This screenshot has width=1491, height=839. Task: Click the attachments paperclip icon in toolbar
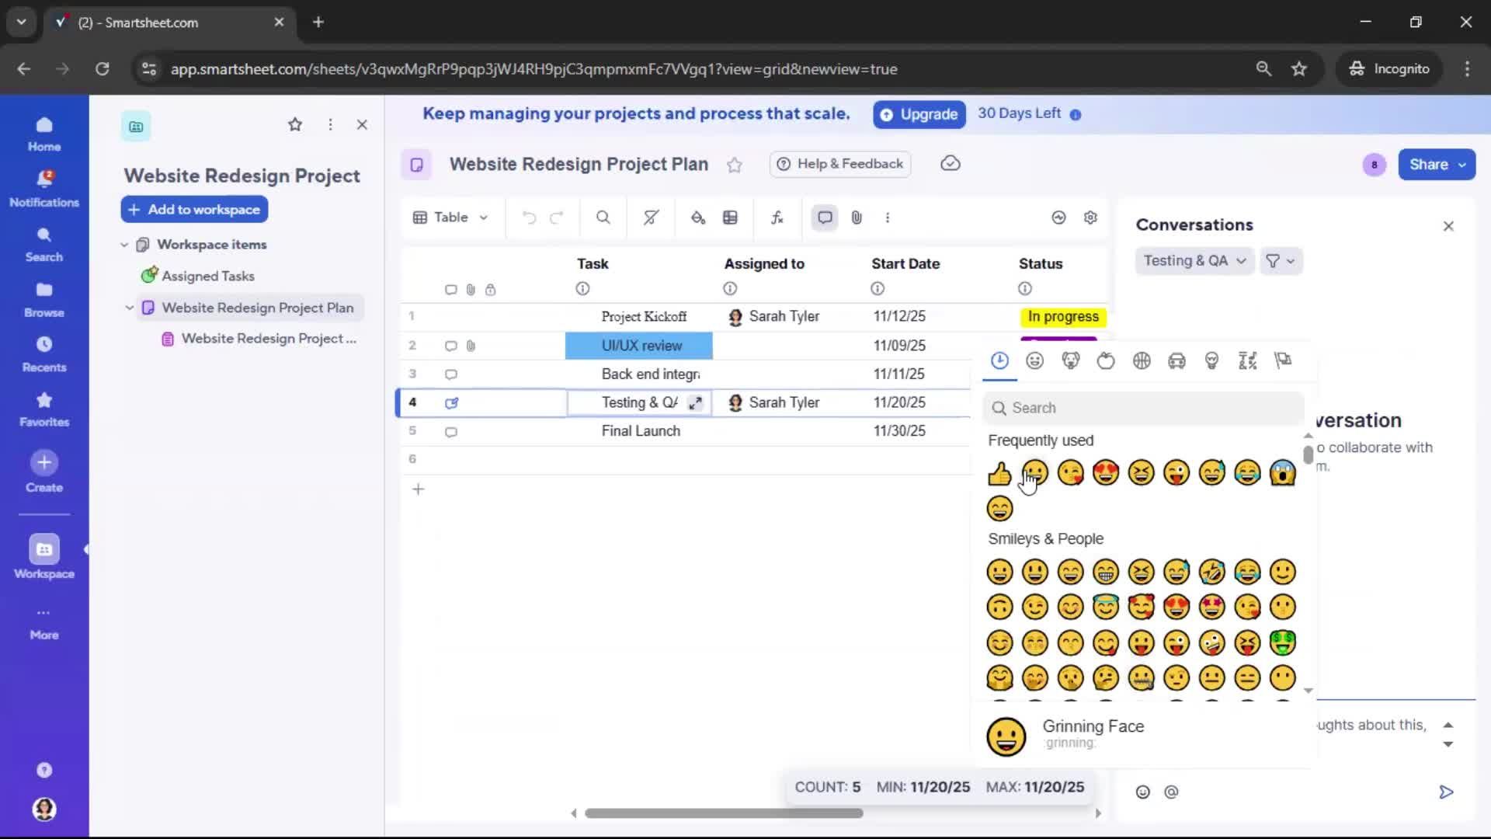857,218
